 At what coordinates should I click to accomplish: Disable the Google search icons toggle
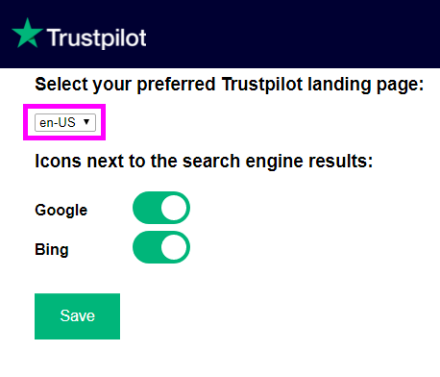pos(161,208)
